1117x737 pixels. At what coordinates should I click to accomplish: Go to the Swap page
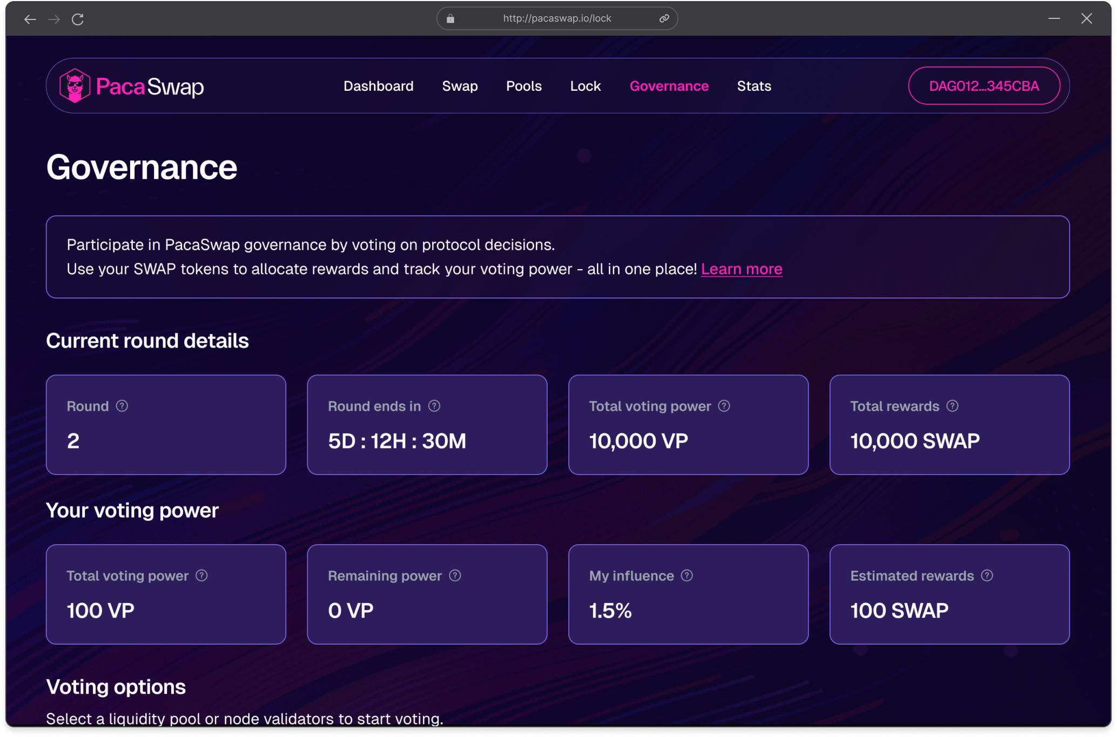coord(460,86)
